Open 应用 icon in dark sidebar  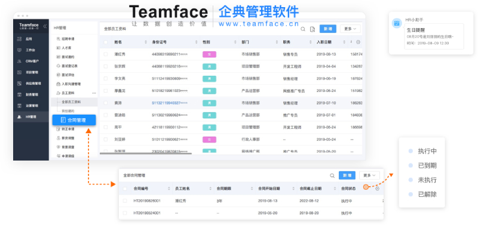(x=20, y=39)
